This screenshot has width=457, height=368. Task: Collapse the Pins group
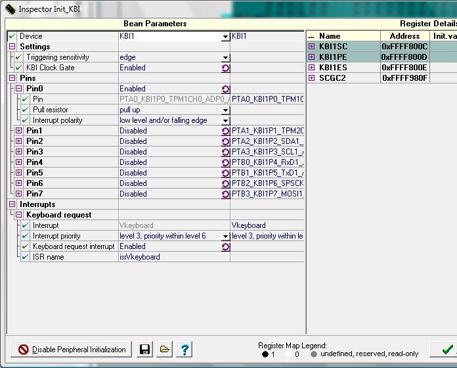(12, 78)
